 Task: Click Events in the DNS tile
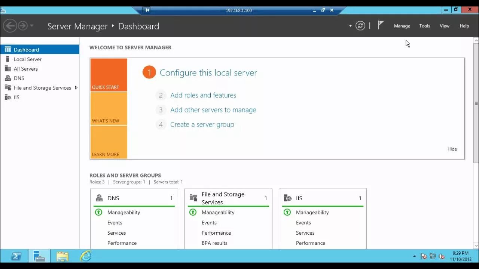pyautogui.click(x=115, y=223)
